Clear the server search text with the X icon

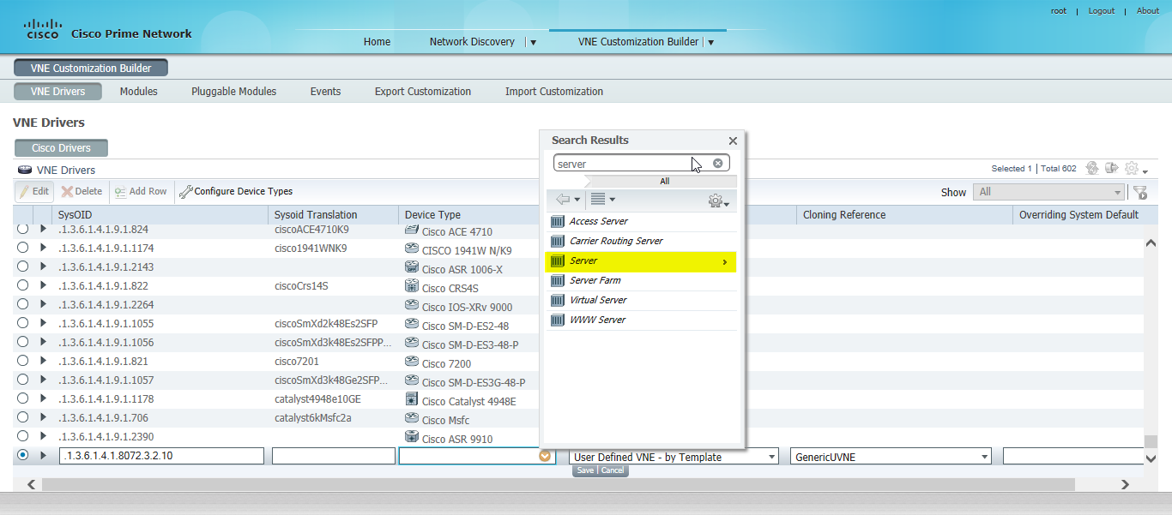[x=718, y=162]
